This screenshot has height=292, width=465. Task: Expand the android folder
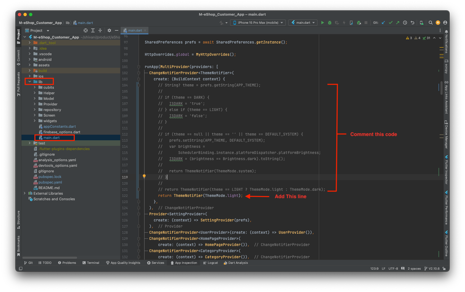tap(30, 59)
